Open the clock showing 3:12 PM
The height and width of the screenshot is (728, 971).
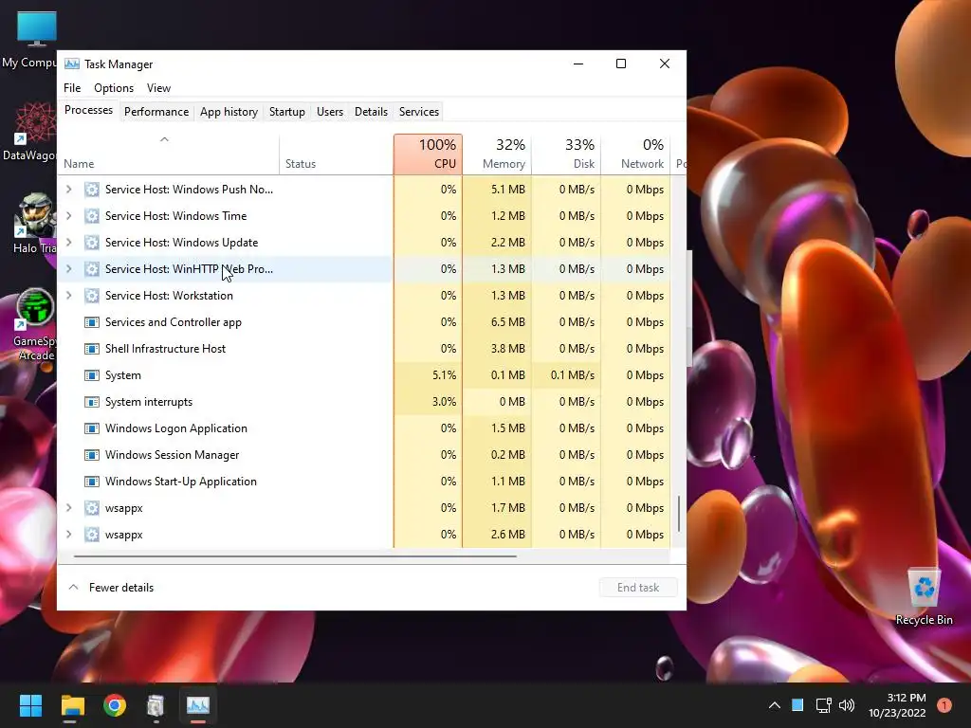tap(897, 705)
